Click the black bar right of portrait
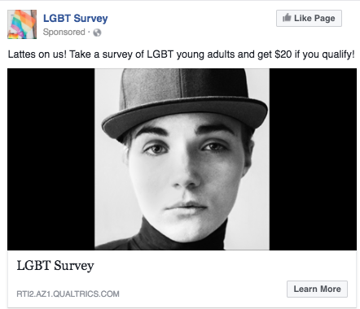This screenshot has height=309, width=360. coord(313,159)
